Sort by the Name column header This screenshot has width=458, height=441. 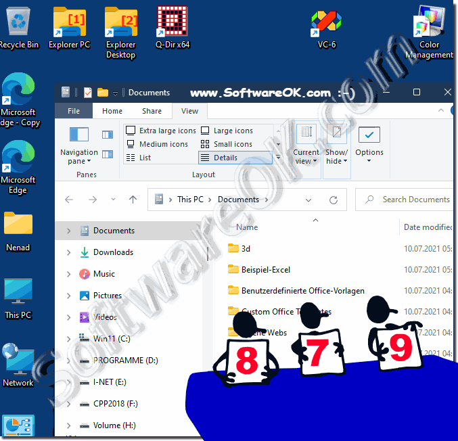247,227
